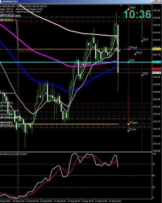Screen dimensions: 162x203
Task: Click the 50 level on the Stochastic scale
Action: click(x=154, y=176)
